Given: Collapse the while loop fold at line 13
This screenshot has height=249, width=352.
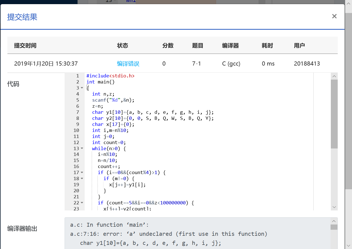Looking at the screenshot, I should pos(82,148).
